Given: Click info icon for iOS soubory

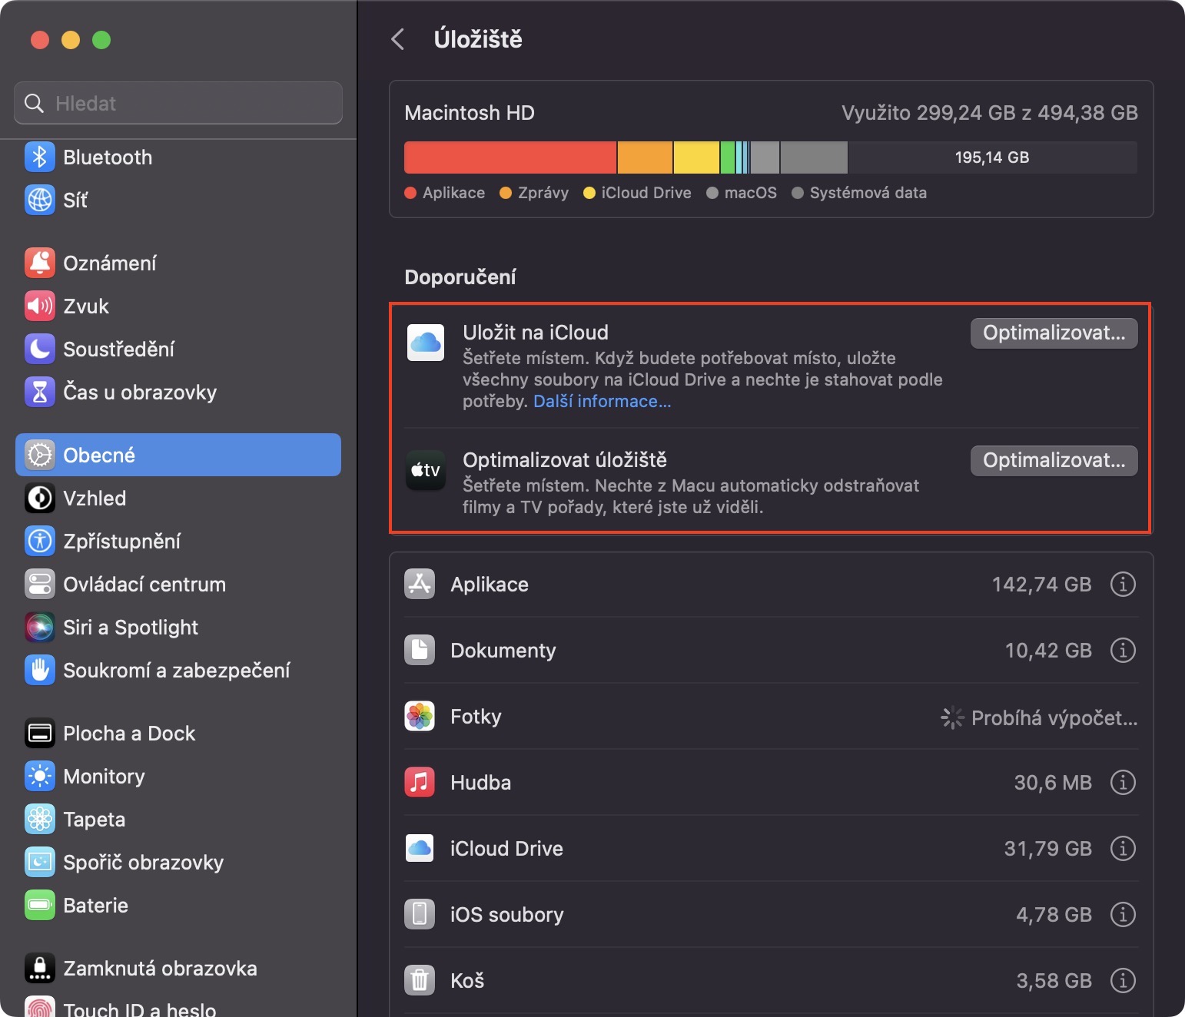Looking at the screenshot, I should 1123,915.
